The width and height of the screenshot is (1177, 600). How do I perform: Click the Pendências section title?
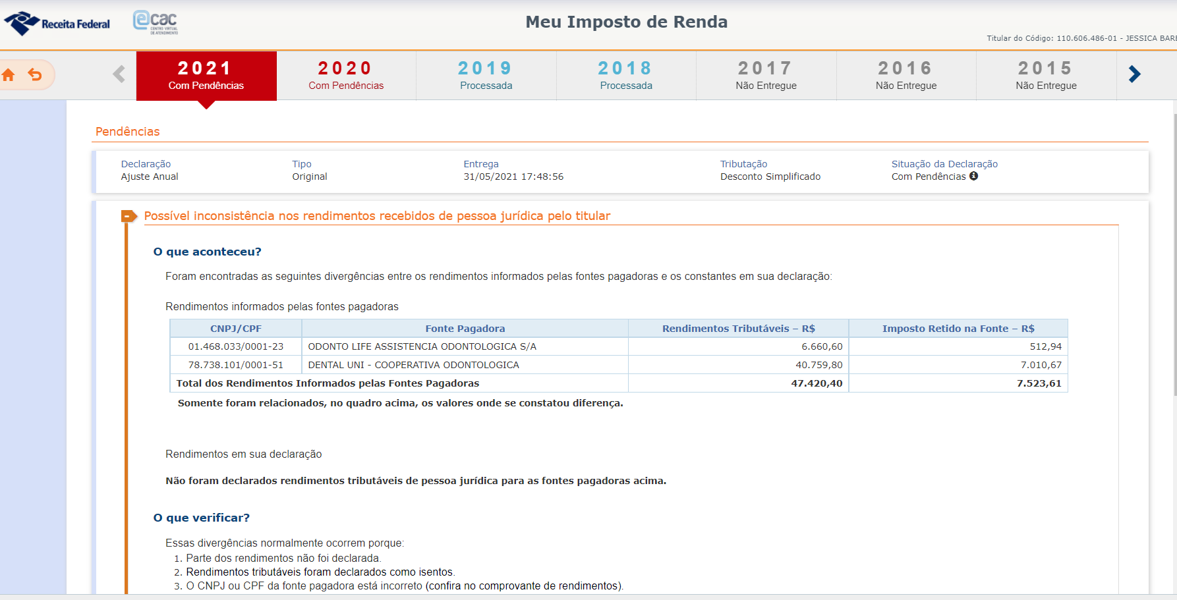pos(127,132)
